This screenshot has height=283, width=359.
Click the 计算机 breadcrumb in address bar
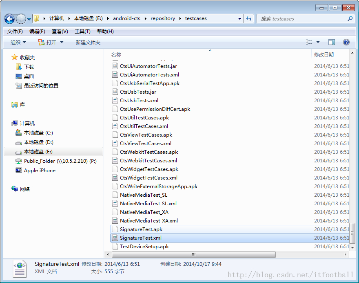tap(57, 18)
